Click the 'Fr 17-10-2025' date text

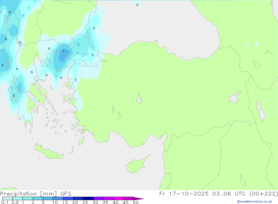[184, 193]
